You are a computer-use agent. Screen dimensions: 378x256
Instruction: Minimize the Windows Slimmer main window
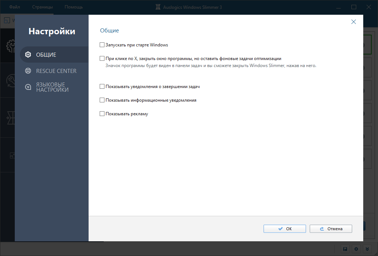click(x=339, y=7)
